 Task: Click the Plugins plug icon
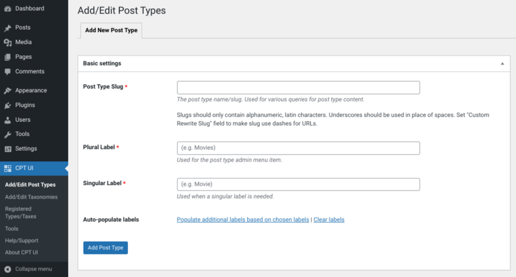pyautogui.click(x=8, y=105)
